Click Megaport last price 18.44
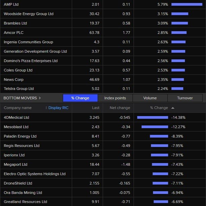This screenshot has width=206, height=206. 94,164
